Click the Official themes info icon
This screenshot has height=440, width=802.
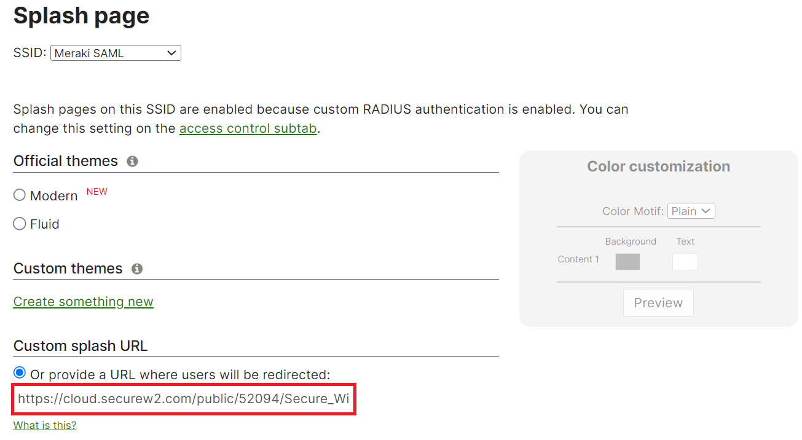[x=132, y=162]
